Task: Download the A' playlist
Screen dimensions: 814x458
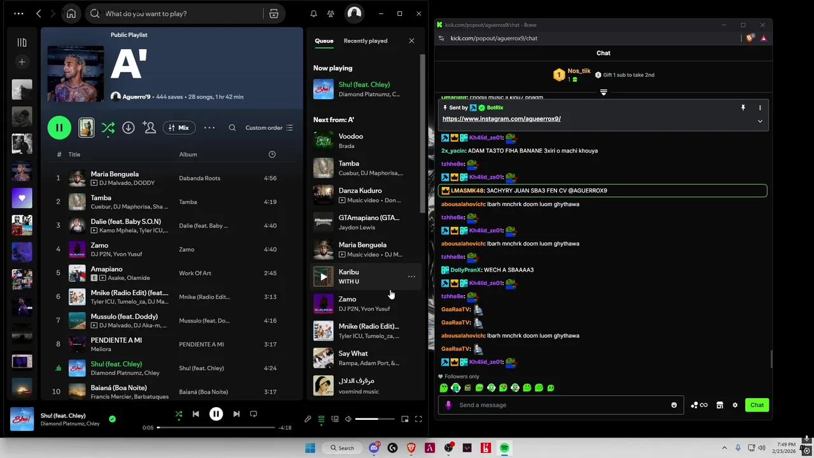Action: (x=128, y=128)
